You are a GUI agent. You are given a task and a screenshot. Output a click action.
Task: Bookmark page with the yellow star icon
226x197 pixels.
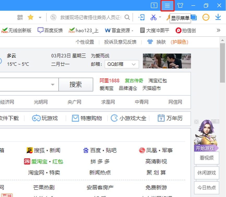pyautogui.click(x=31, y=18)
